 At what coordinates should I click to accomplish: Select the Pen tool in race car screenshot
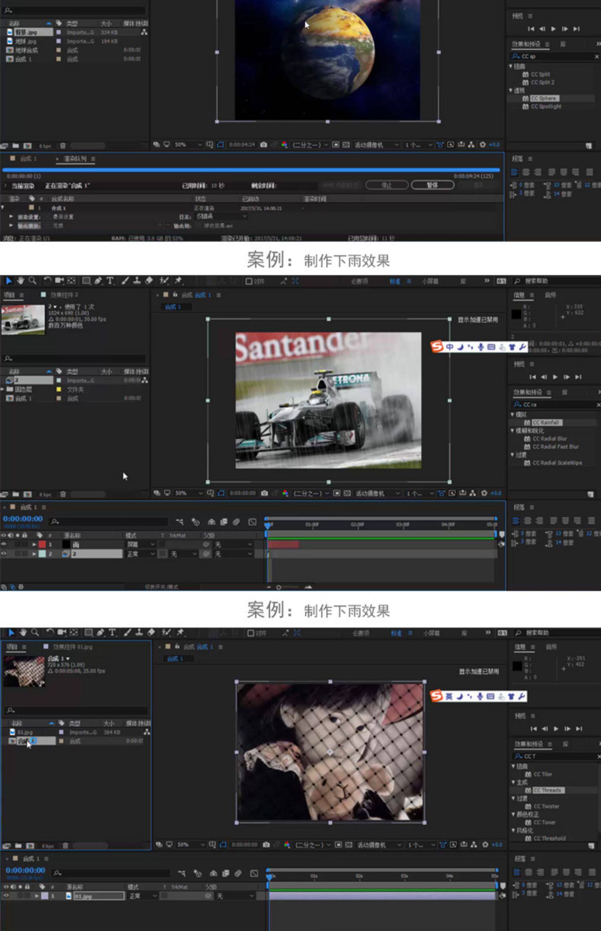pyautogui.click(x=98, y=281)
